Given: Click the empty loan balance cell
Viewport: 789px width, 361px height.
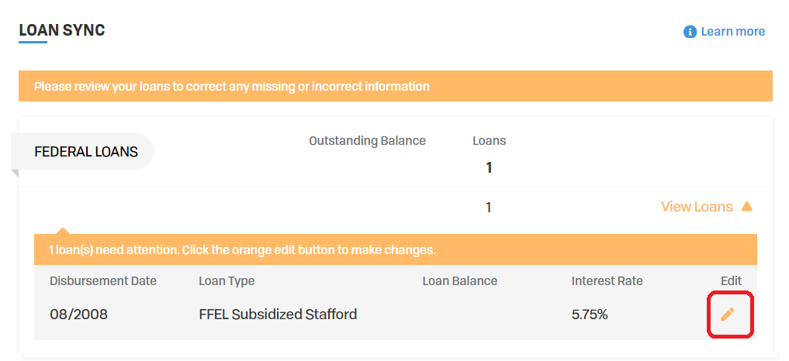Looking at the screenshot, I should click(460, 315).
